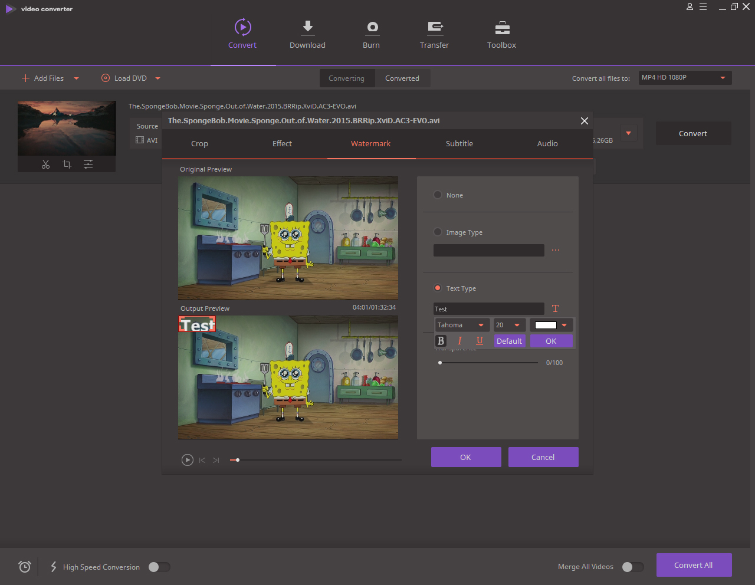Open the font size 20 dropdown
Image resolution: width=755 pixels, height=585 pixels.
coord(509,325)
